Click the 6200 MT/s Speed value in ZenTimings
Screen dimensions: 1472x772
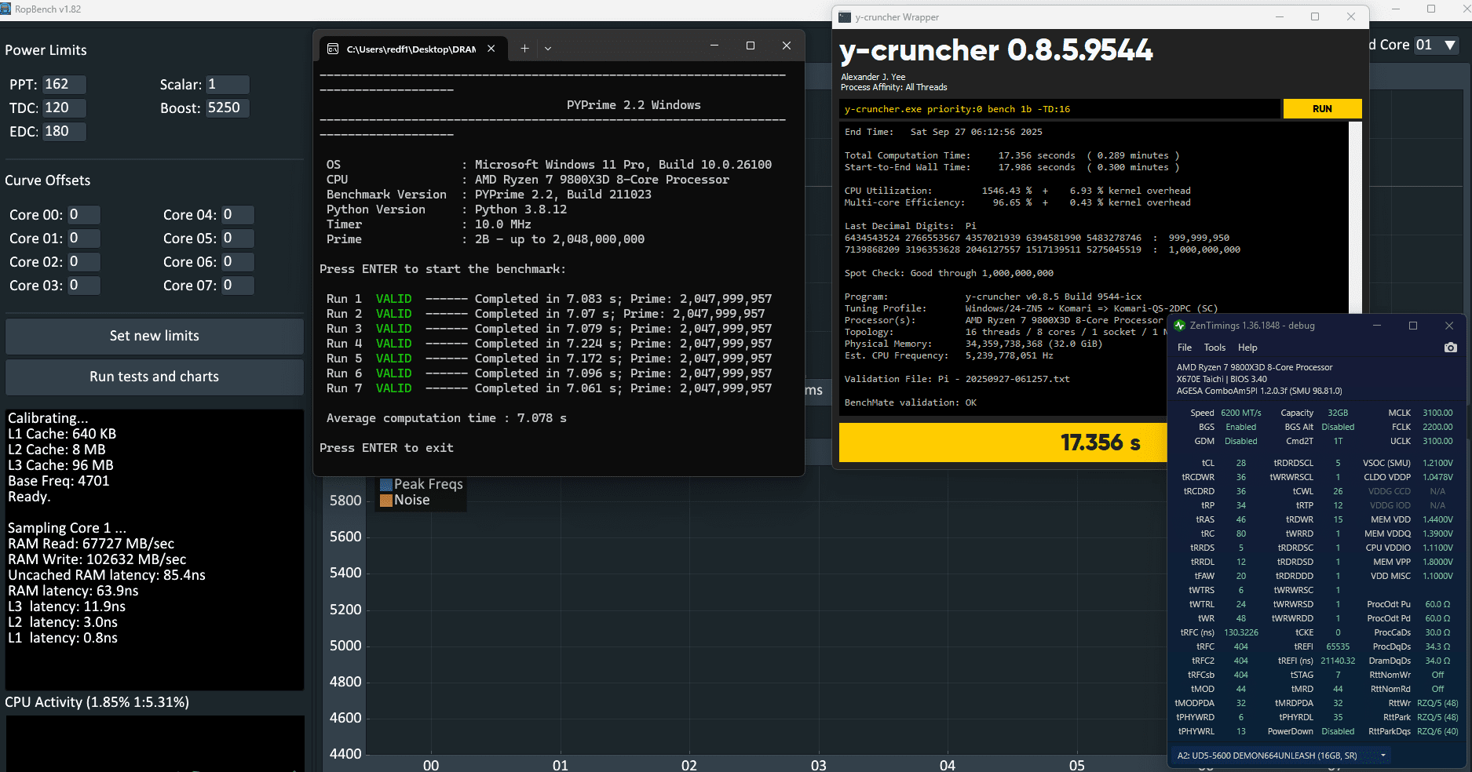(x=1241, y=413)
